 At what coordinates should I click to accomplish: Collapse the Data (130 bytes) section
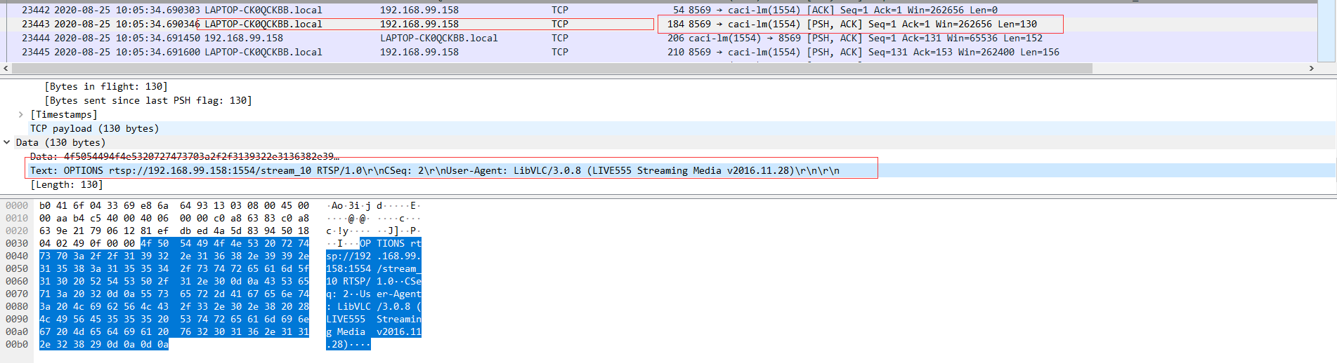(x=7, y=142)
